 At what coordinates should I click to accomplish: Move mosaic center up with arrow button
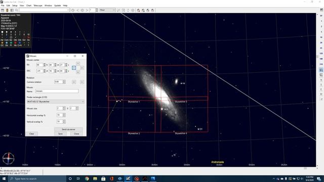pyautogui.click(x=78, y=64)
